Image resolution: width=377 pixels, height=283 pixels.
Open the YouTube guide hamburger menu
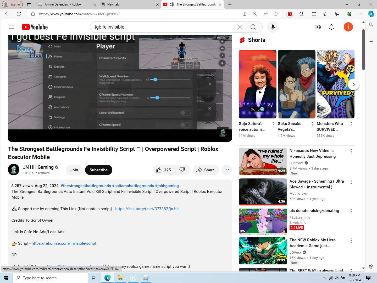coord(11,27)
